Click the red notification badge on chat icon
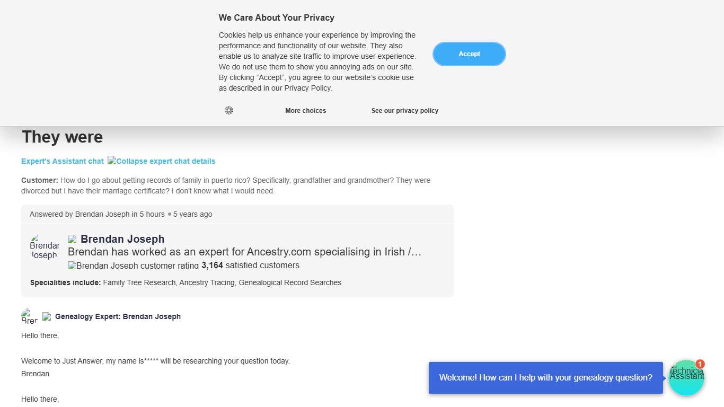 [700, 364]
